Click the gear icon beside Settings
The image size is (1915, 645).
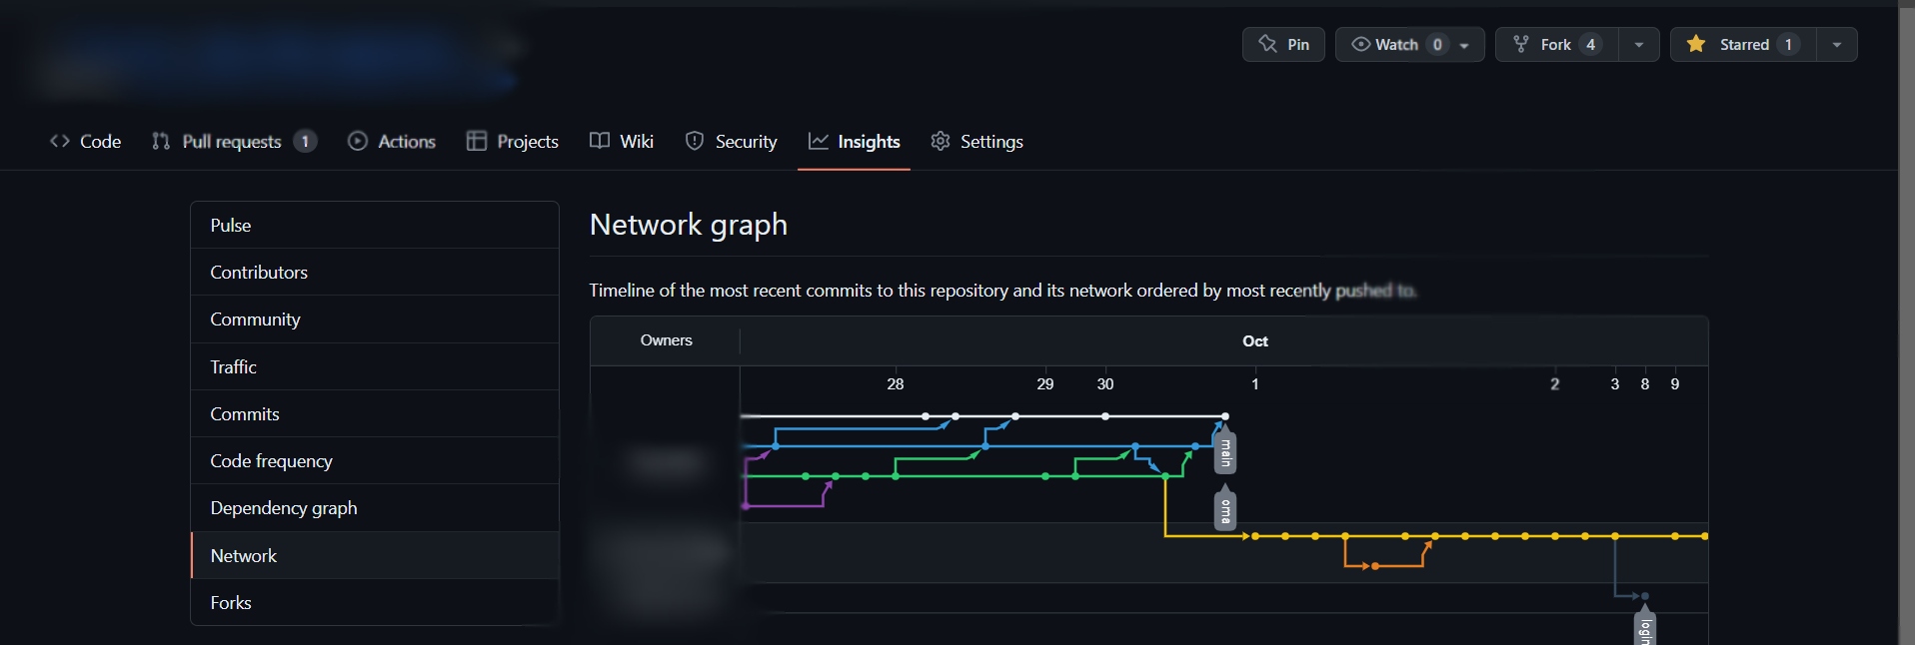coord(941,142)
